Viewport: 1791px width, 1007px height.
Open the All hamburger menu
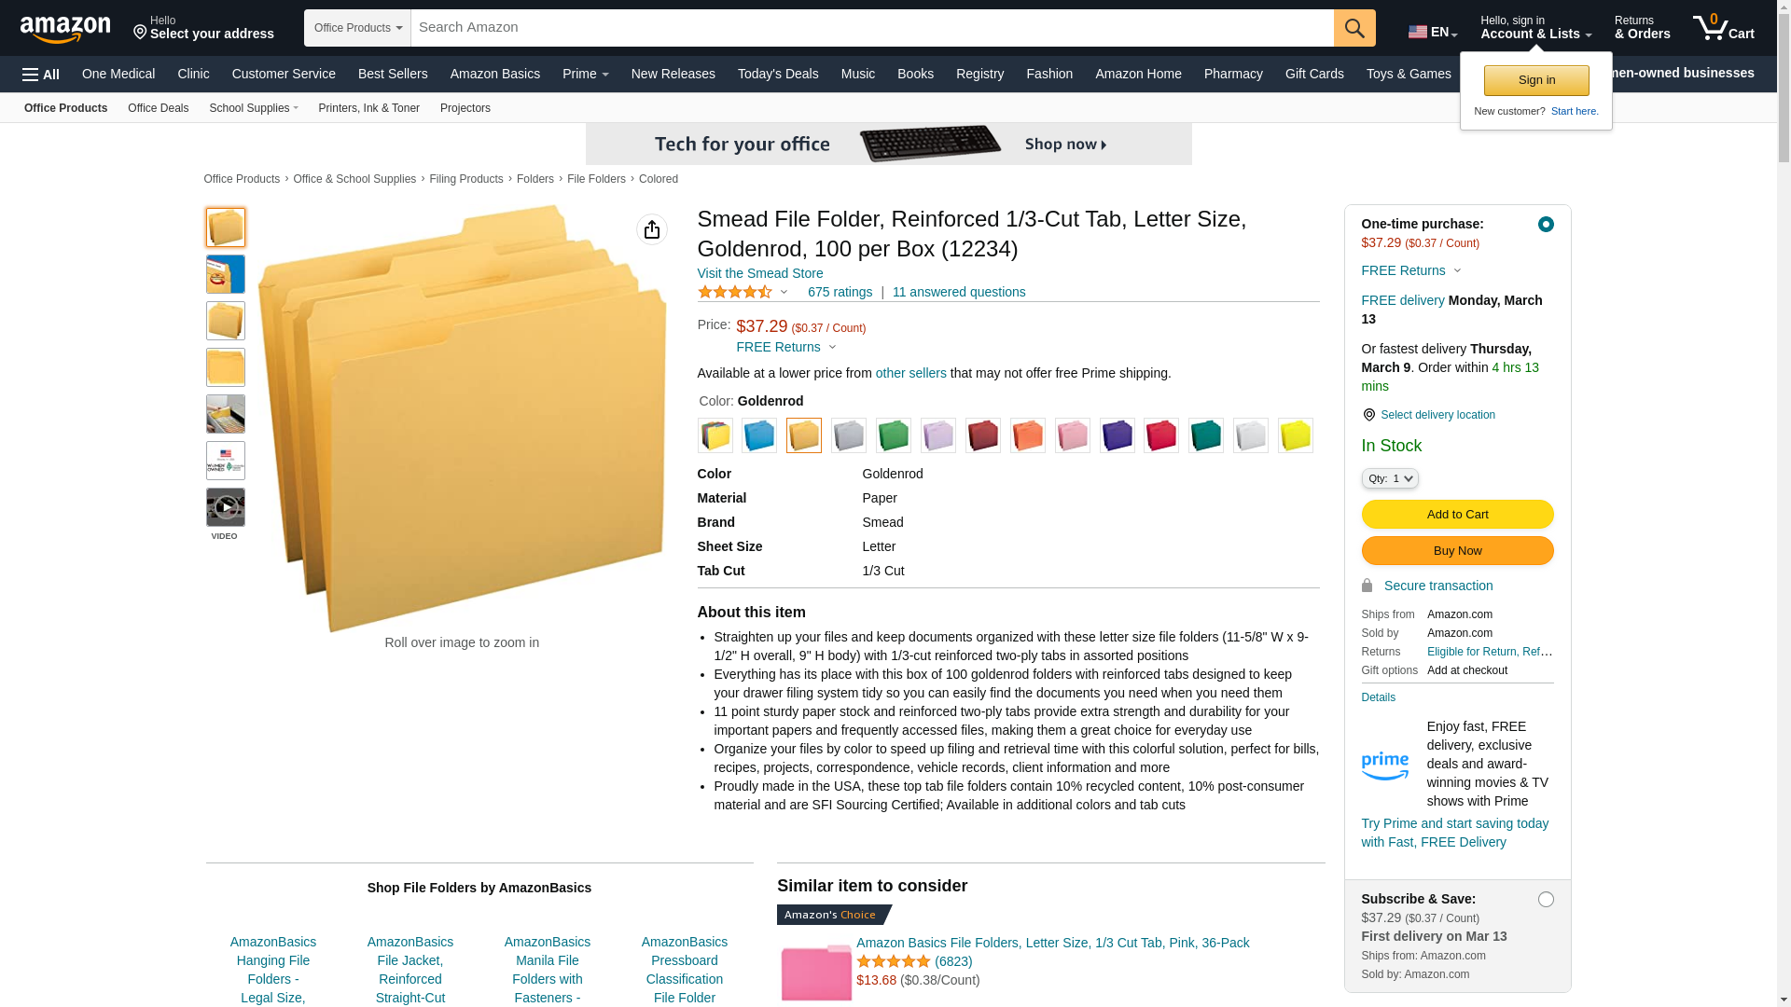(x=41, y=75)
